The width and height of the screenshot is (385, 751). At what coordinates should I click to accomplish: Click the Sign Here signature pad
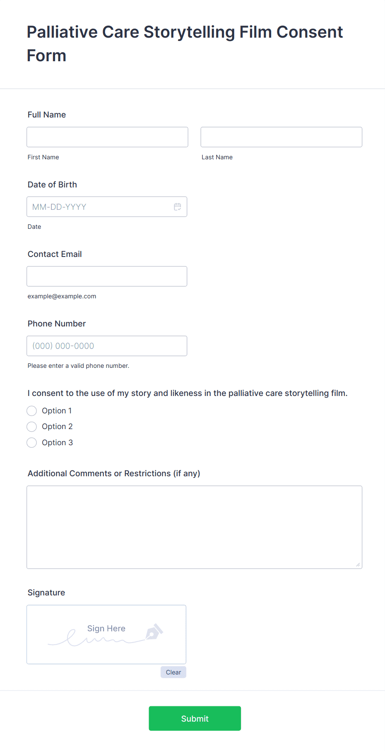tap(106, 634)
